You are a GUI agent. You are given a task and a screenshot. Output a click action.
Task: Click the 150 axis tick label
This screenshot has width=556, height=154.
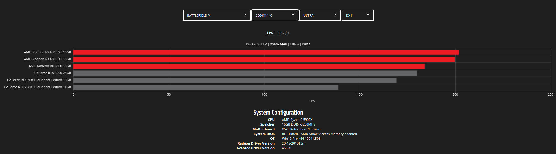tap(360, 94)
